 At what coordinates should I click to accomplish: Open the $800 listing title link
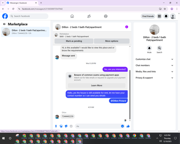(74, 36)
